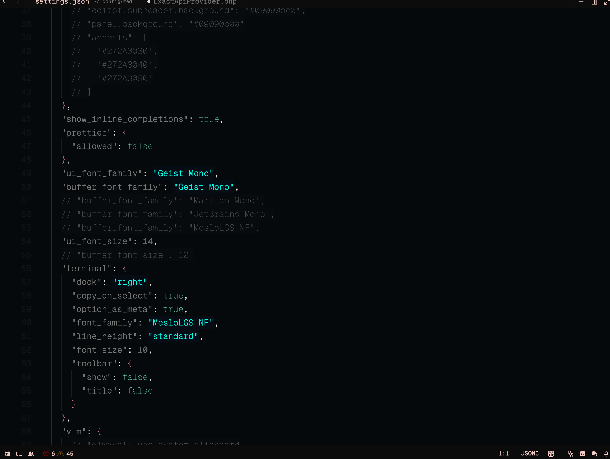Click the "toolbar" key on line 63

coord(94,364)
